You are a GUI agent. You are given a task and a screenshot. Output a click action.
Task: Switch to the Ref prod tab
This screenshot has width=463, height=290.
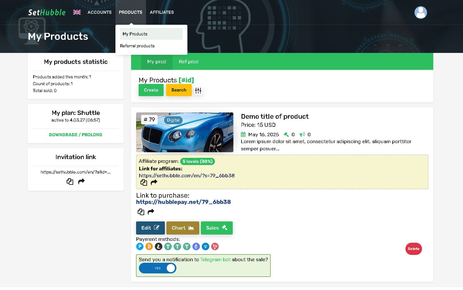pos(188,61)
